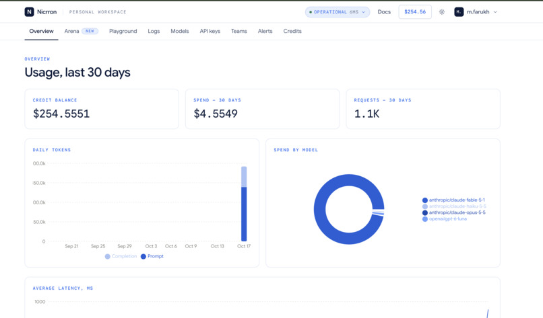543x318 pixels.
Task: Switch to the Credits tab
Action: 292,31
